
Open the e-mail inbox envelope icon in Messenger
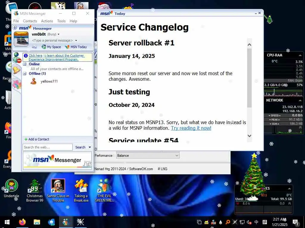coord(34,47)
